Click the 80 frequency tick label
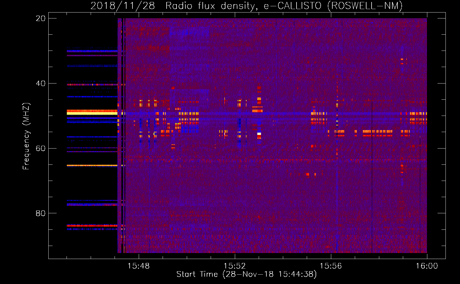The height and width of the screenshot is (284, 460). coord(41,213)
